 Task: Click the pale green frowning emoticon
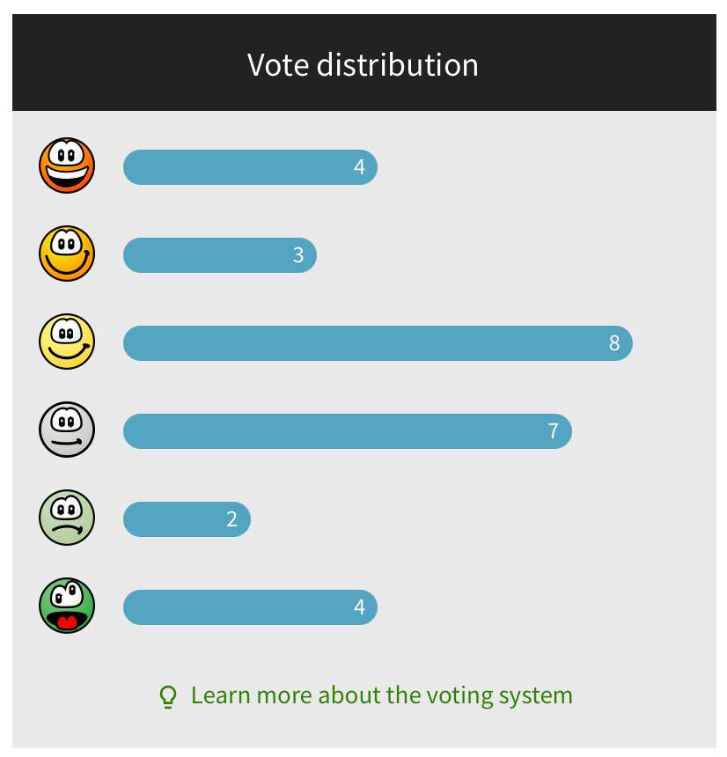[67, 518]
